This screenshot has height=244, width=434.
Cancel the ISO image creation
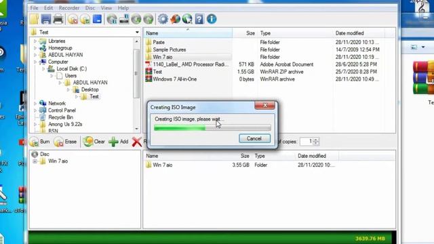tap(254, 138)
